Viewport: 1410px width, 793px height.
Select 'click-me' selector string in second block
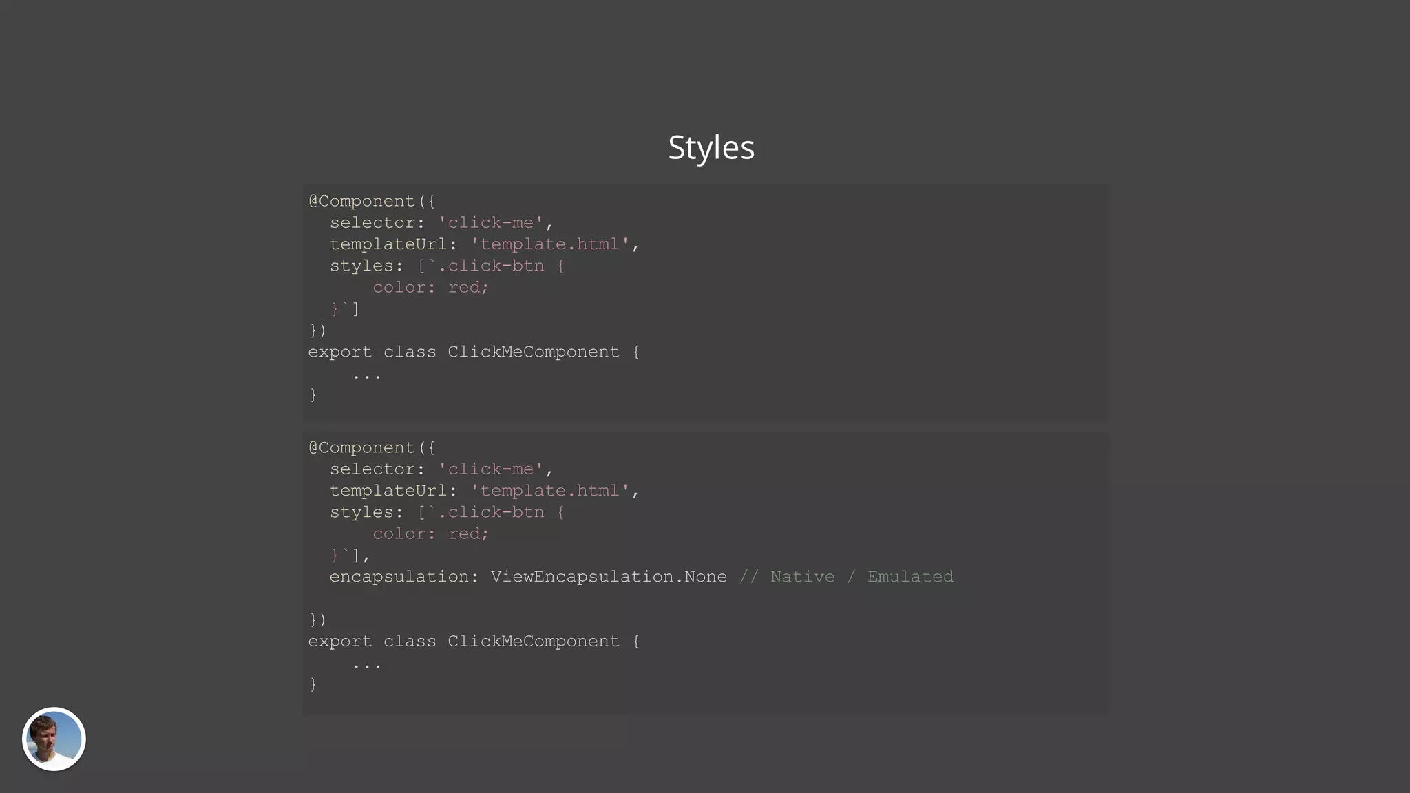[x=491, y=469]
